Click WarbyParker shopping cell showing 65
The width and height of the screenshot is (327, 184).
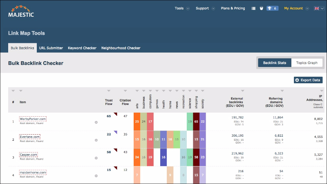196,122
